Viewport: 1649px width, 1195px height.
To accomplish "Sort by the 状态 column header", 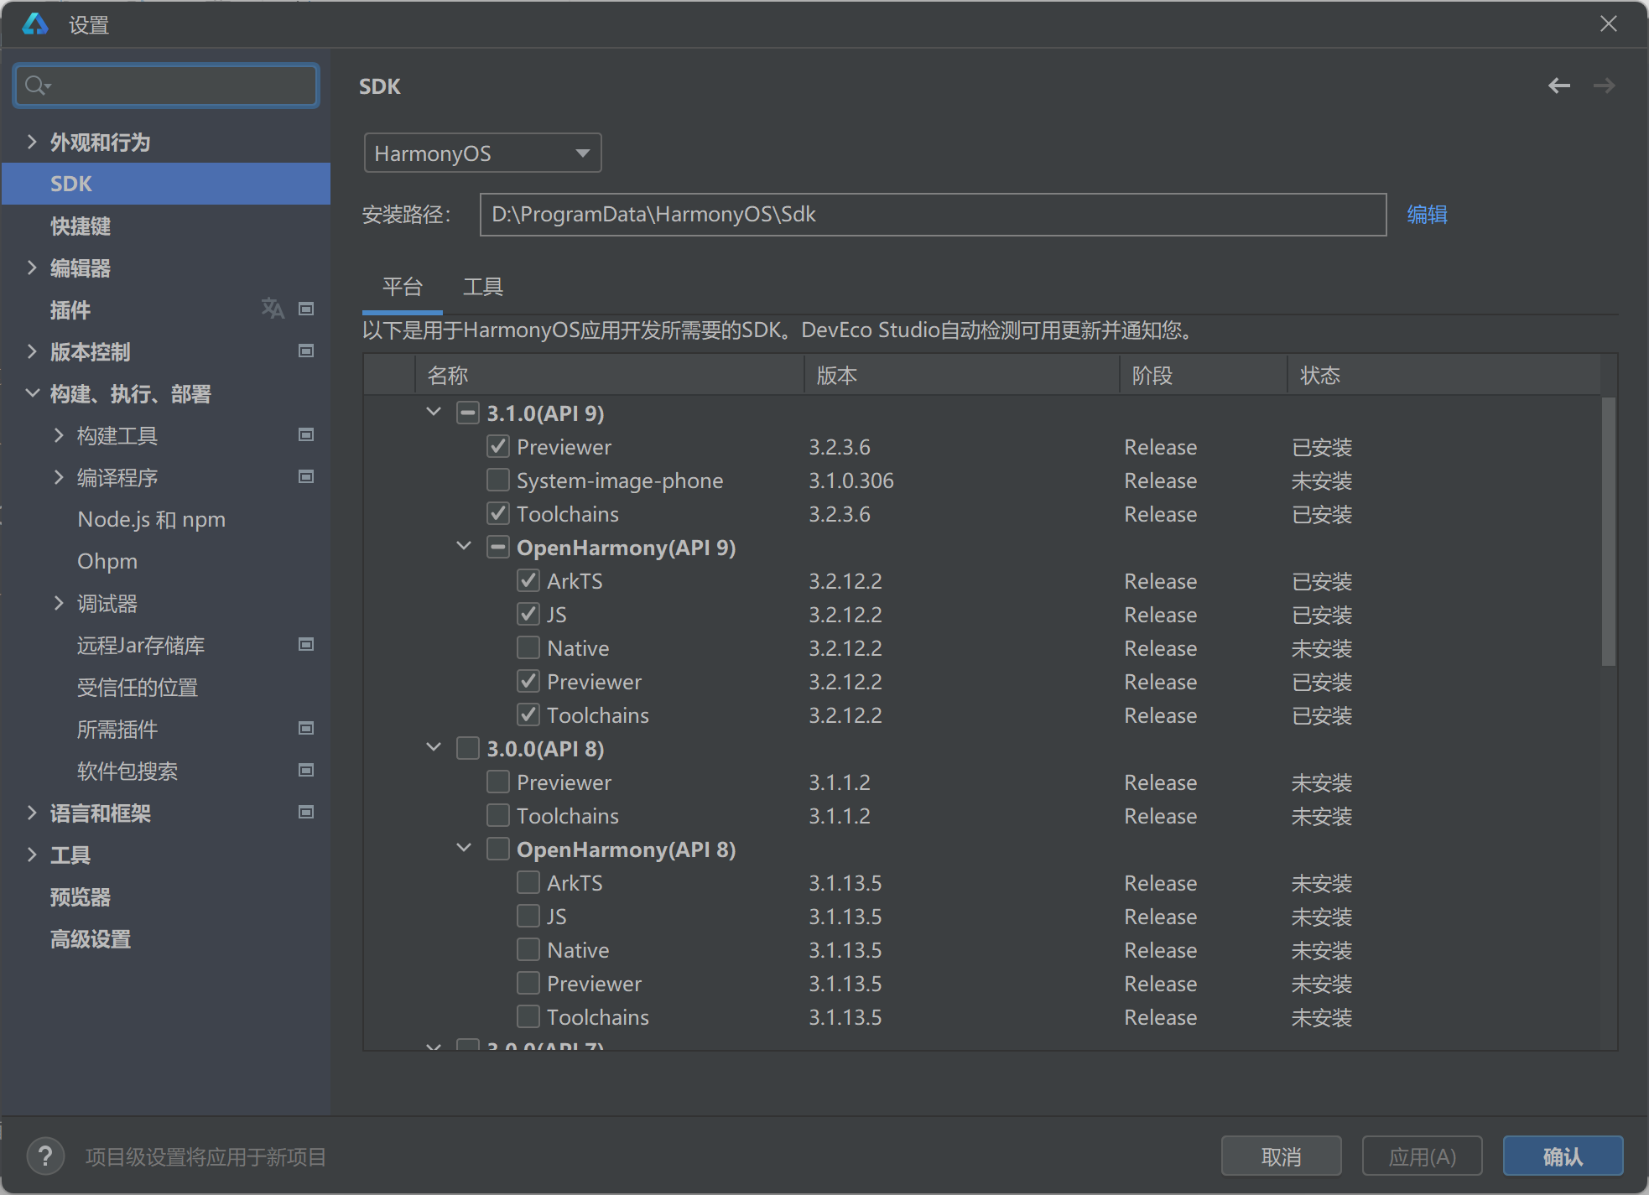I will [1443, 375].
